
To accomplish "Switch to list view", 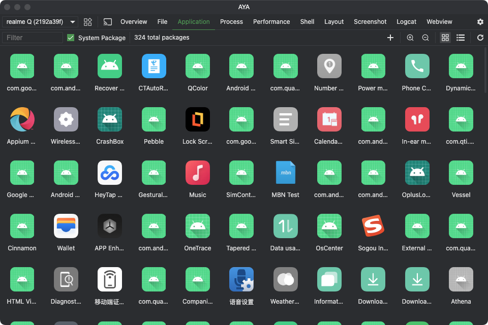I will pyautogui.click(x=461, y=38).
